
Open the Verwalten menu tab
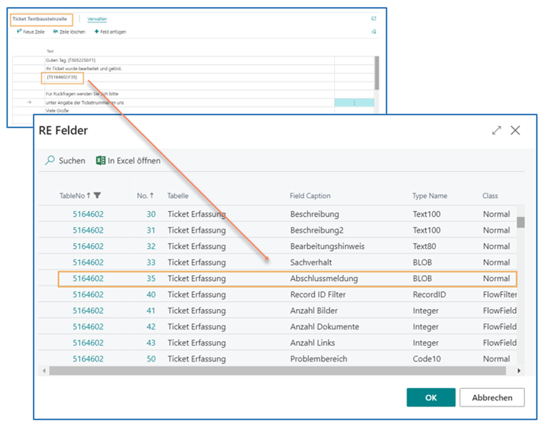97,19
